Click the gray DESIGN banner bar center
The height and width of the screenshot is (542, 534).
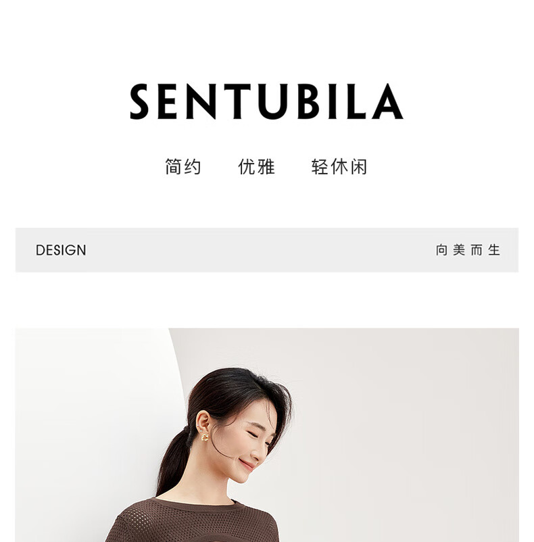click(267, 250)
